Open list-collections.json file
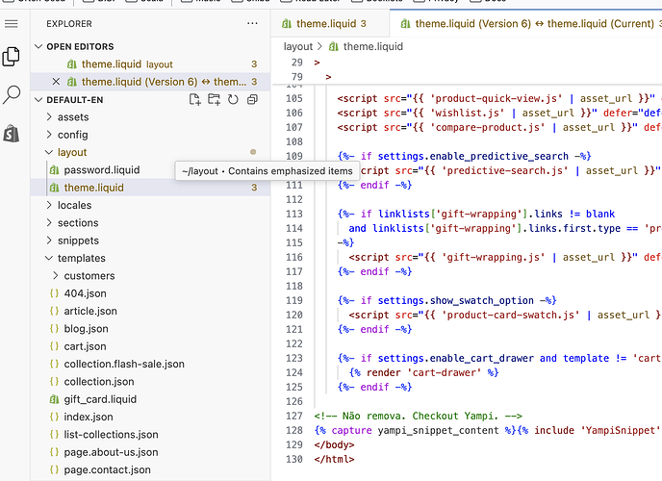Screen dimensions: 662x481 (x=150, y=435)
